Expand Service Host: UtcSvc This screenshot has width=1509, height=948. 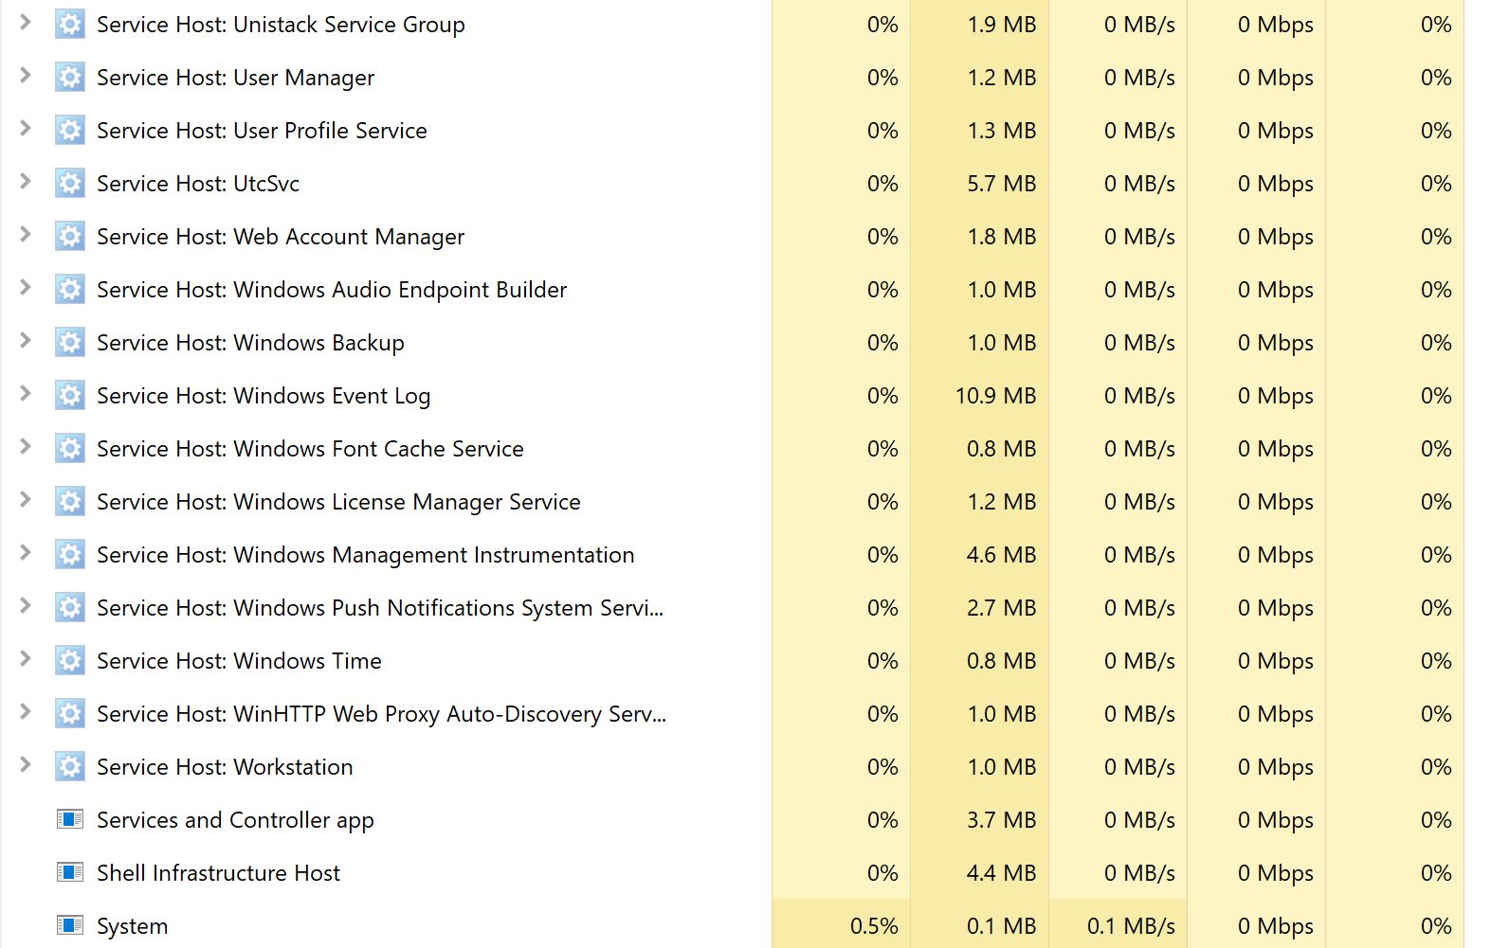[26, 181]
